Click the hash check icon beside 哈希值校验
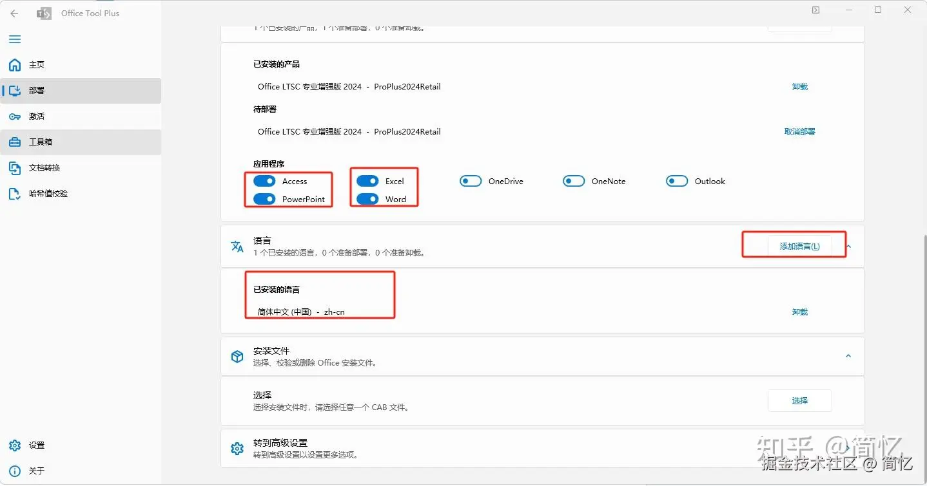Image resolution: width=927 pixels, height=486 pixels. [x=15, y=194]
